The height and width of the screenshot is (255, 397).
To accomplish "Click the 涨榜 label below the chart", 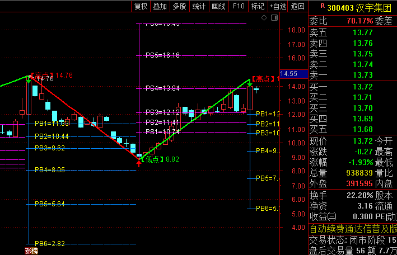I will 31,251.
